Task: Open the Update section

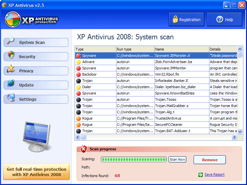Action: (x=36, y=85)
